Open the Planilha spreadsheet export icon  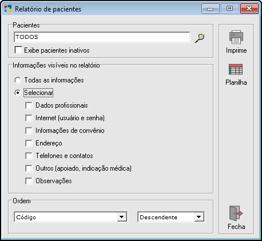tap(236, 69)
